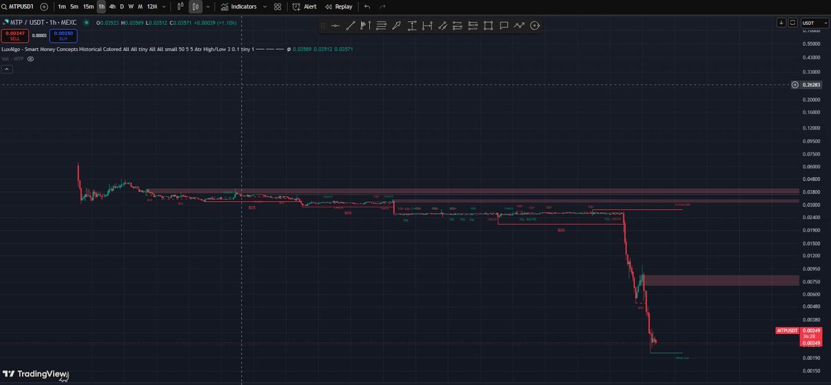Image resolution: width=831 pixels, height=385 pixels.
Task: Click the 0.03000 price axis label
Action: [811, 205]
